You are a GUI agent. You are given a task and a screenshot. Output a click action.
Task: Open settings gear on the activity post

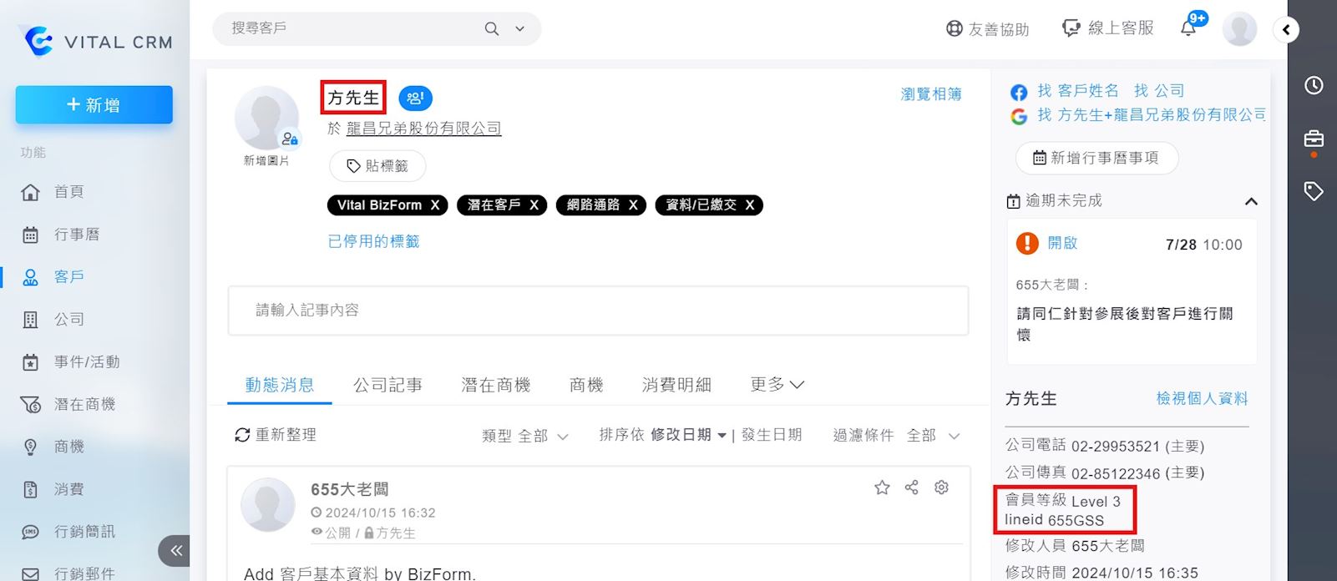point(942,488)
